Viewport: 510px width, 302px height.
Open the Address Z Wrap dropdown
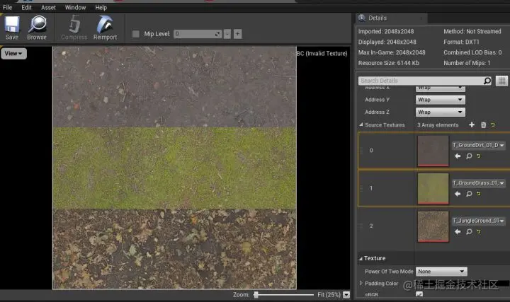[x=441, y=112]
